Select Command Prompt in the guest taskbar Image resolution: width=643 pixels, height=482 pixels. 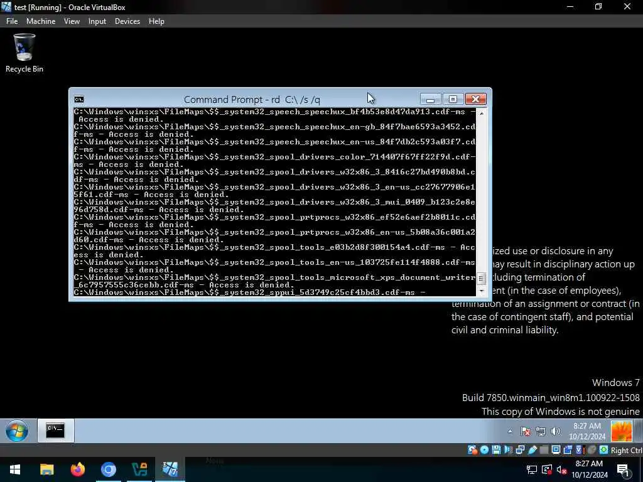[56, 431]
